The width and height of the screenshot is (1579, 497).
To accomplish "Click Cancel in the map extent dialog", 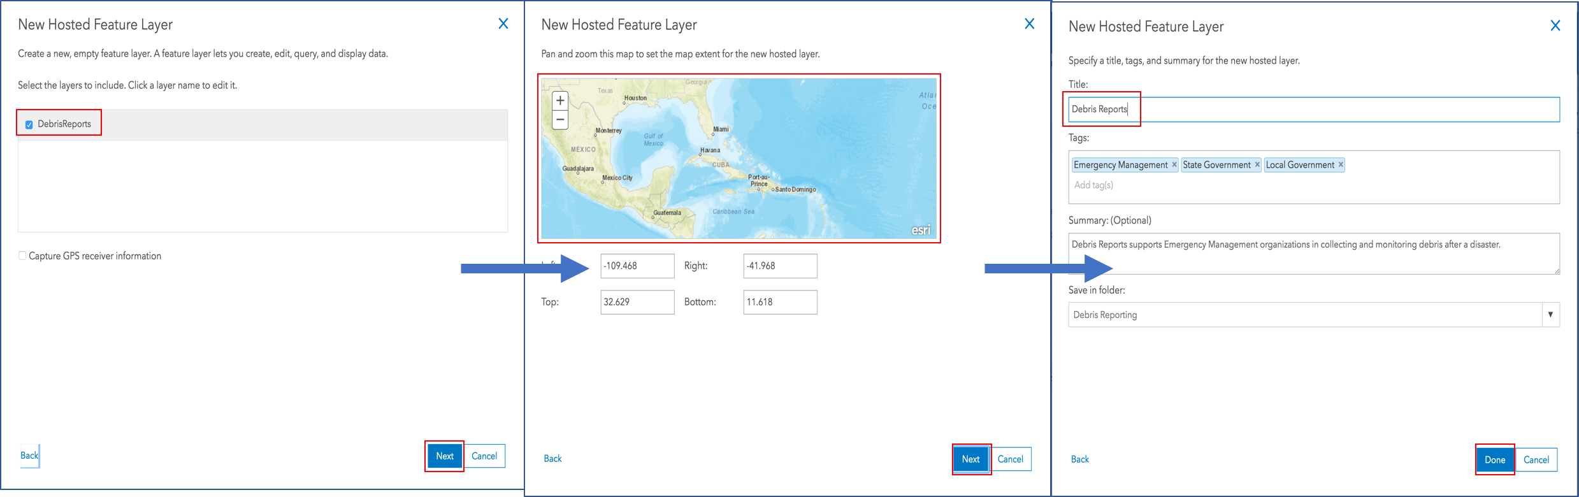I will coord(1011,459).
